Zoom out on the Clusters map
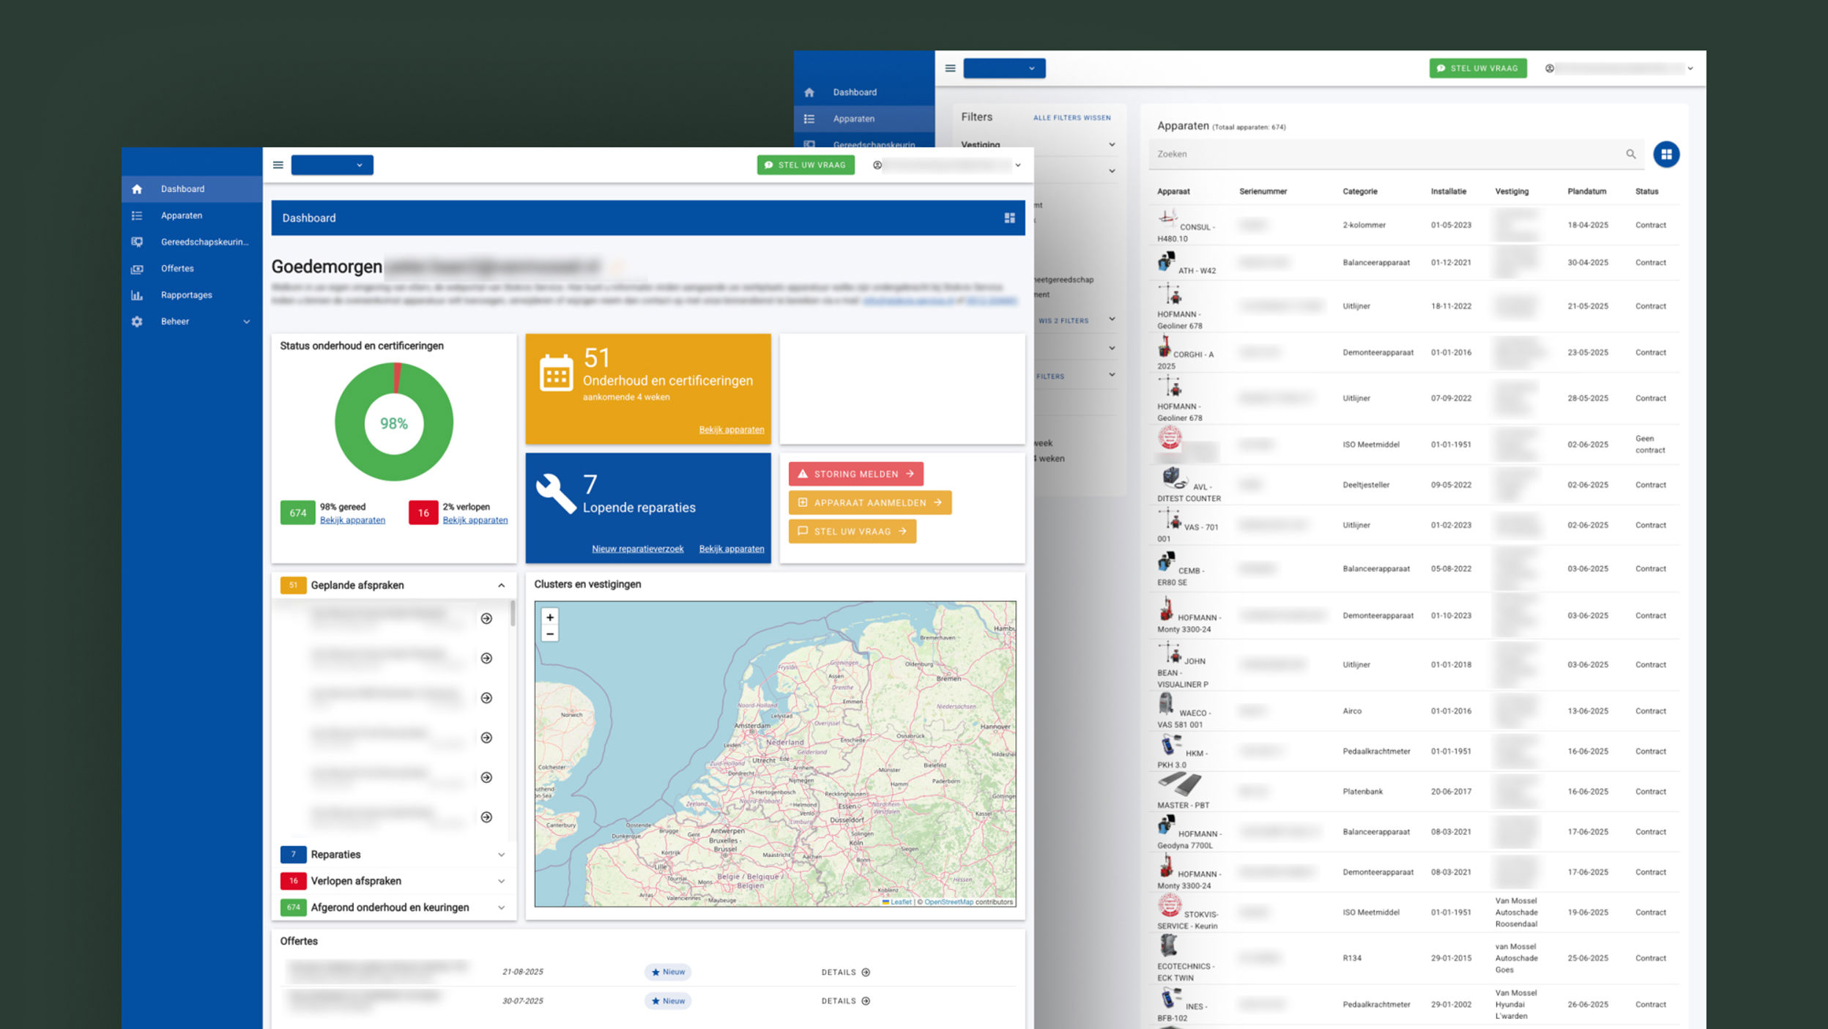This screenshot has height=1029, width=1828. click(x=550, y=634)
